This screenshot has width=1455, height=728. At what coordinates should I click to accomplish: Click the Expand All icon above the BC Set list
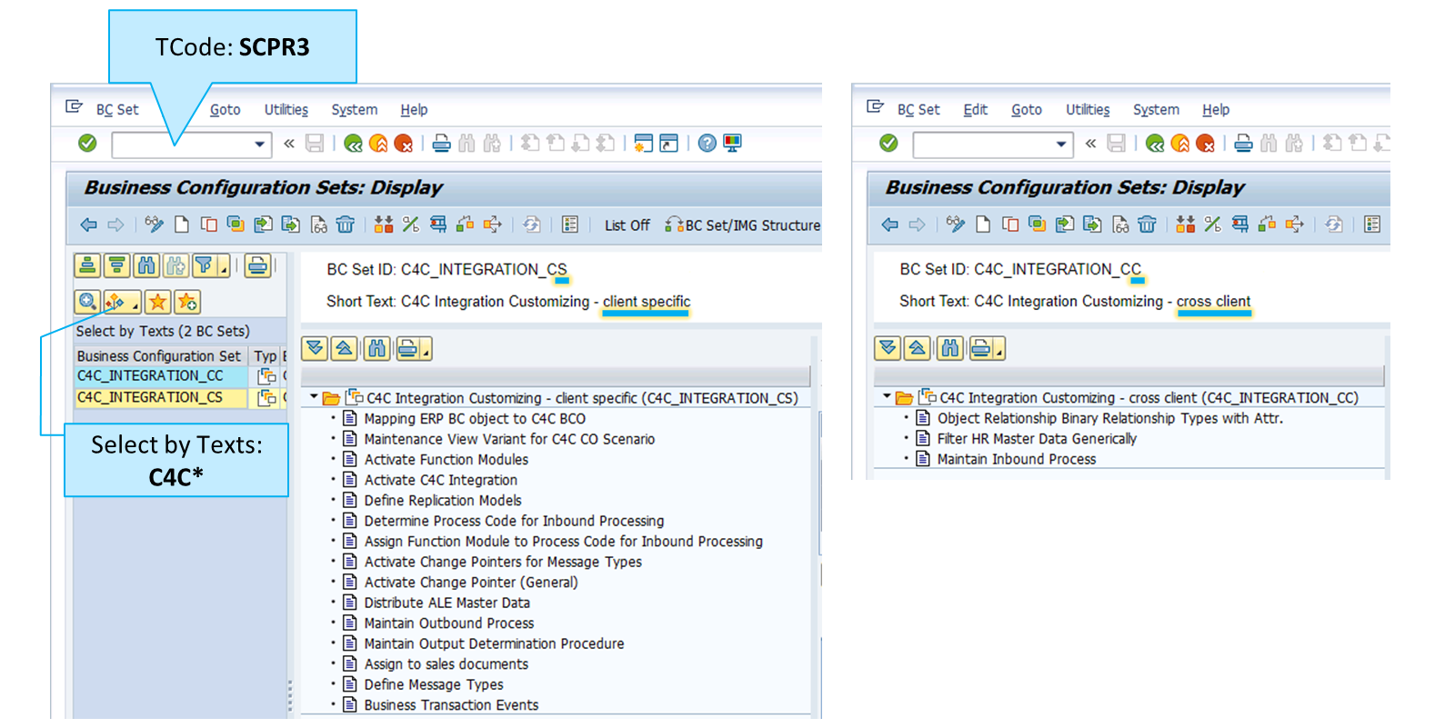pos(87,265)
